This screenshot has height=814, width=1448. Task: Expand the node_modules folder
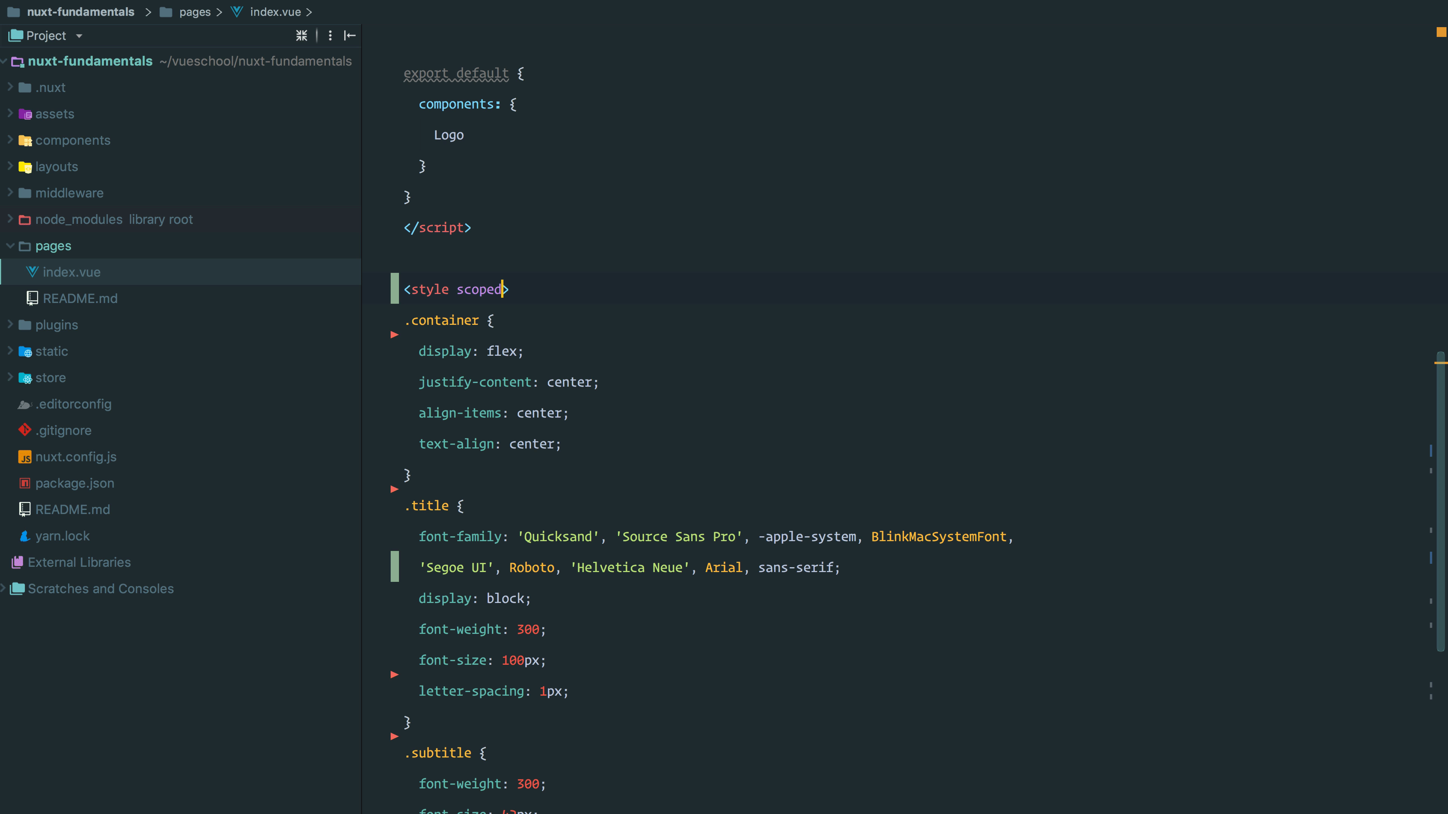9,219
